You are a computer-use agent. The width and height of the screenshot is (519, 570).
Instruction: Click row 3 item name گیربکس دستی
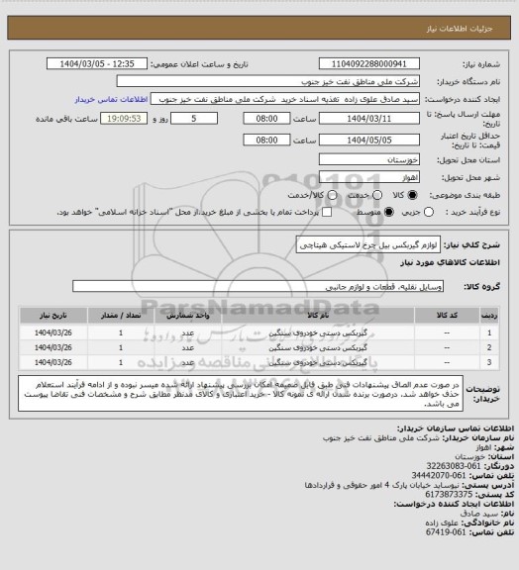[318, 363]
